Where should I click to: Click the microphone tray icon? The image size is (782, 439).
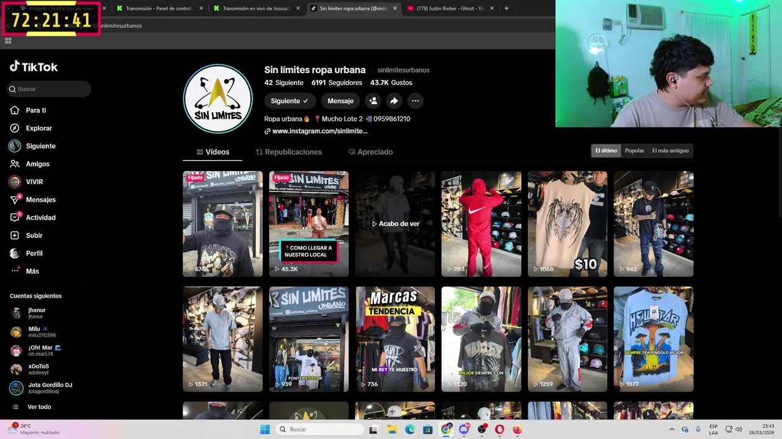coord(698,429)
